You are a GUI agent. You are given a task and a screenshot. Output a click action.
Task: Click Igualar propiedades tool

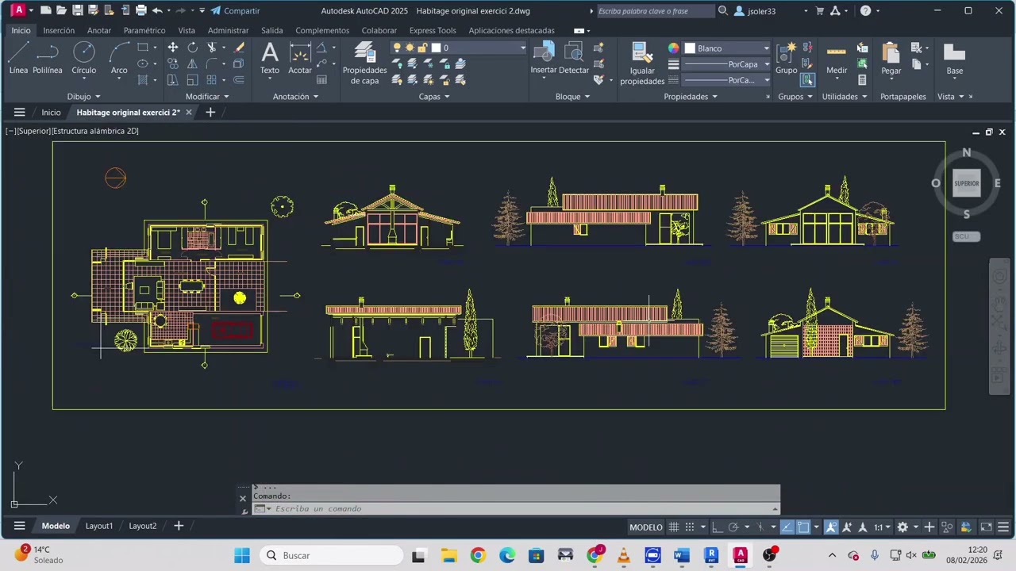(x=642, y=63)
